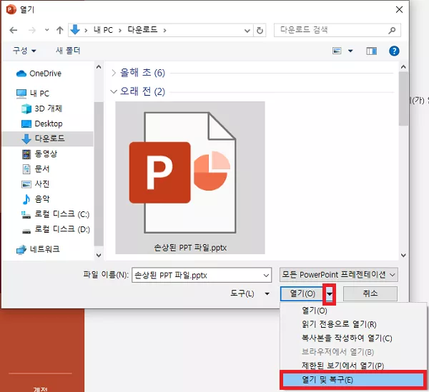Select 다운로드 in the navigation pane
This screenshot has height=392, width=429.
coord(48,139)
